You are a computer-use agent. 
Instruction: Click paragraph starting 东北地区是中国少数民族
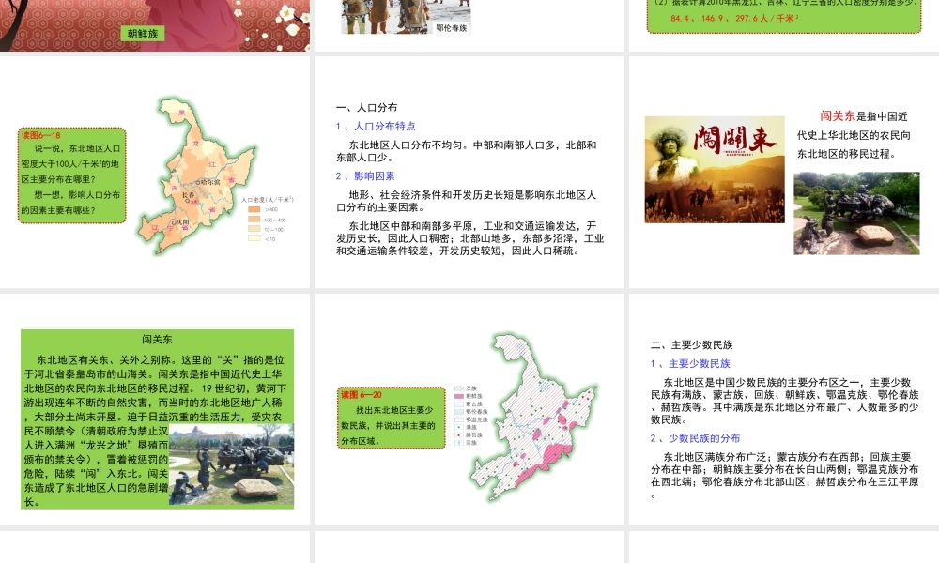(784, 401)
